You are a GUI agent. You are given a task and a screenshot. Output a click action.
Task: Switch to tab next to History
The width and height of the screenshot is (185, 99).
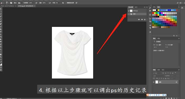[136, 7]
